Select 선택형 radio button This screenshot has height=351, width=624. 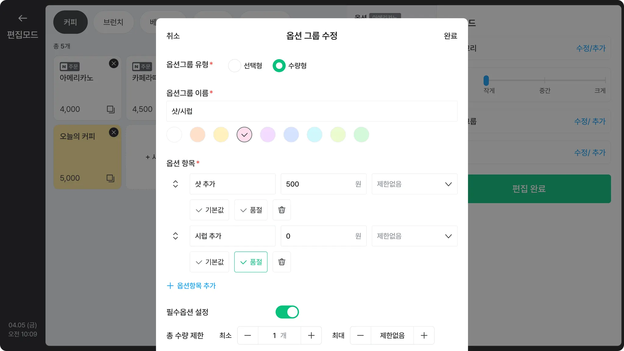(235, 66)
